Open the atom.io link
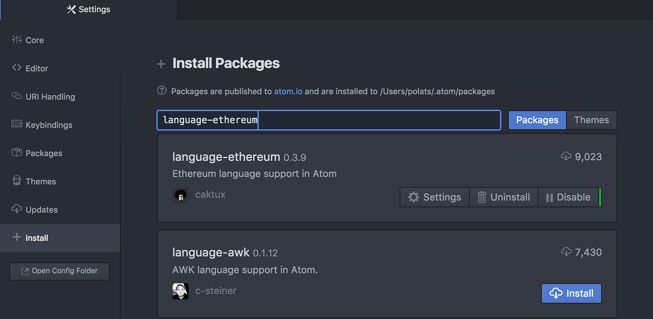653x319 pixels. [288, 91]
